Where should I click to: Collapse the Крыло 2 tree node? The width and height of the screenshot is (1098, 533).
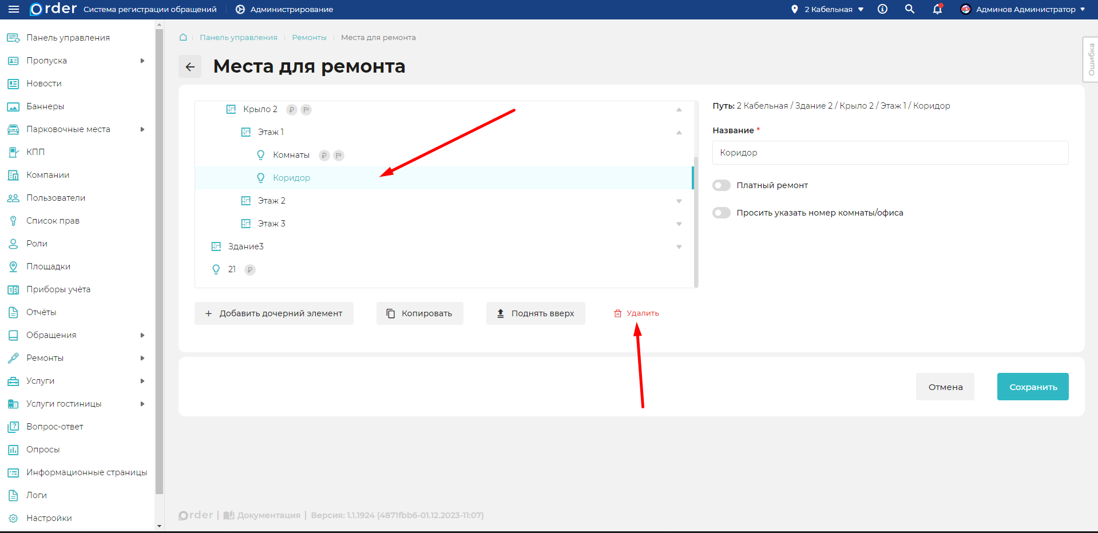[679, 109]
